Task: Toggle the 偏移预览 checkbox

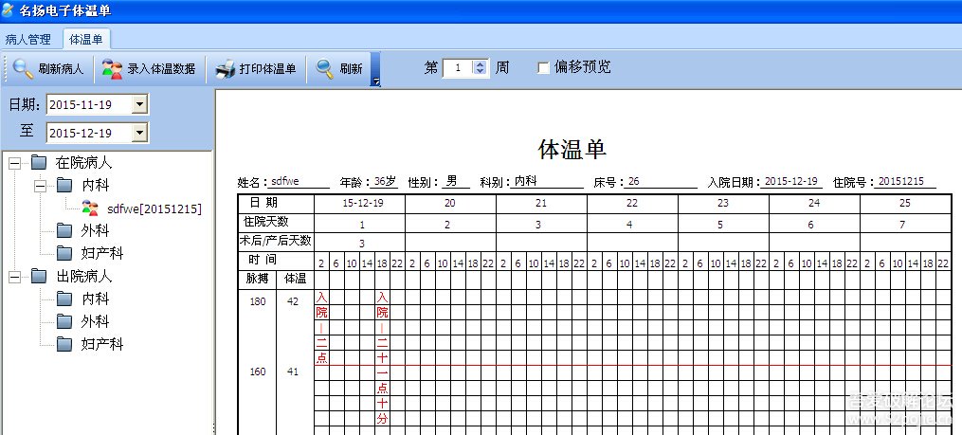Action: [543, 68]
